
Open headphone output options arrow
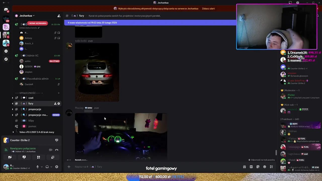click(51, 167)
